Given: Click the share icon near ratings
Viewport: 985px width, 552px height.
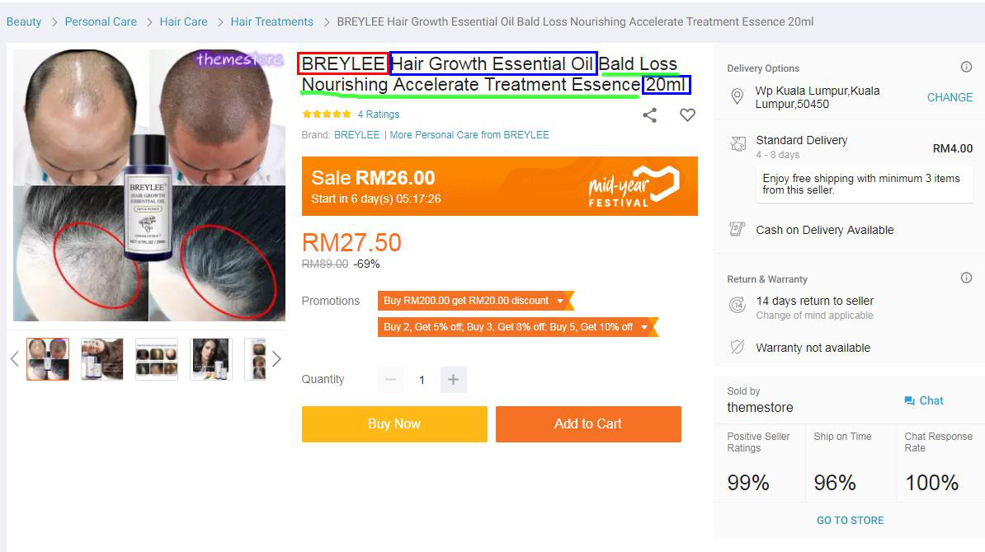Looking at the screenshot, I should (x=649, y=115).
